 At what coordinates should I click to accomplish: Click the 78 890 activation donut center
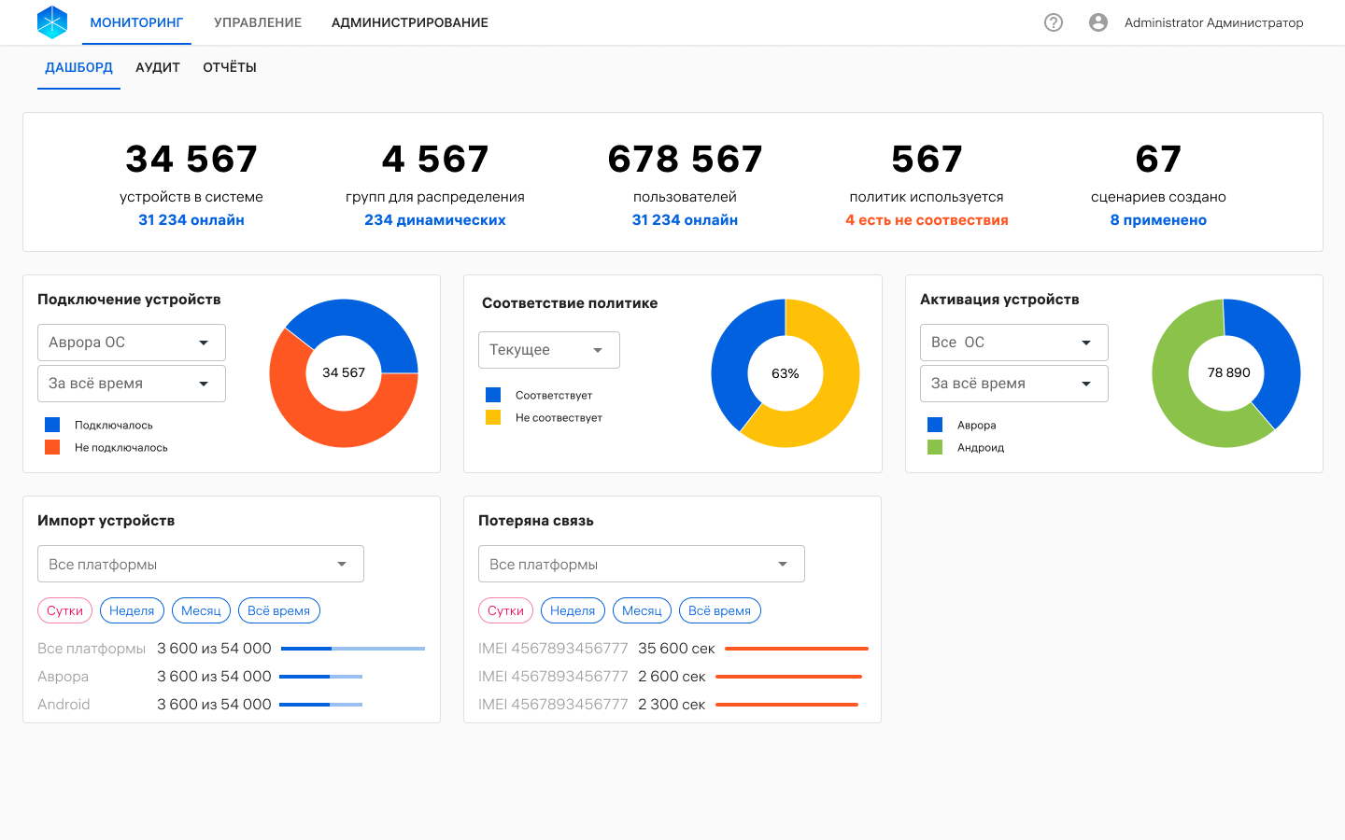coord(1228,372)
